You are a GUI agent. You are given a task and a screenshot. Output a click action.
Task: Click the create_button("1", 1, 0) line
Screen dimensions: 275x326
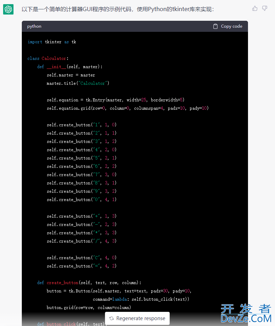click(x=81, y=125)
